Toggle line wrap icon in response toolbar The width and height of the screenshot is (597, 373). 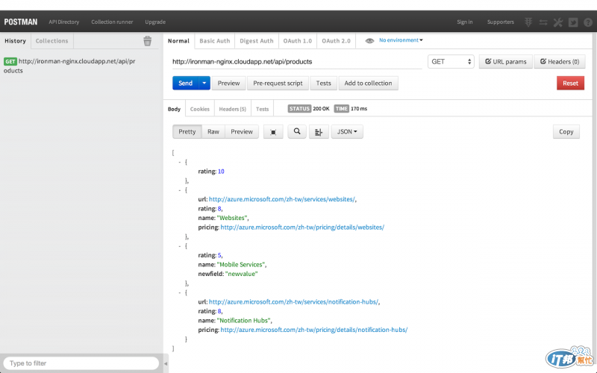pyautogui.click(x=319, y=132)
